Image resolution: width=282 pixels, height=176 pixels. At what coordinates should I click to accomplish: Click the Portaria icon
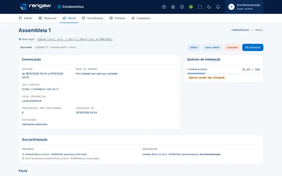[x=111, y=18]
